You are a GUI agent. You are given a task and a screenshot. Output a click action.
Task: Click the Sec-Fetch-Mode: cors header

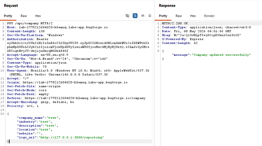[x=27, y=90]
